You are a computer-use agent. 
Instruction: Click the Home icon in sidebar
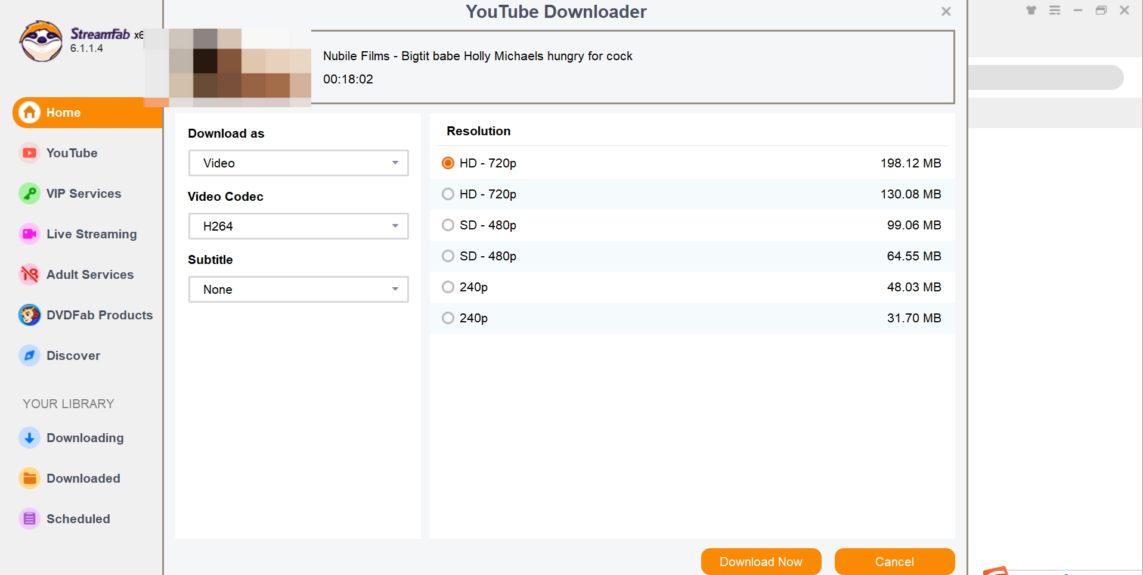coord(29,112)
